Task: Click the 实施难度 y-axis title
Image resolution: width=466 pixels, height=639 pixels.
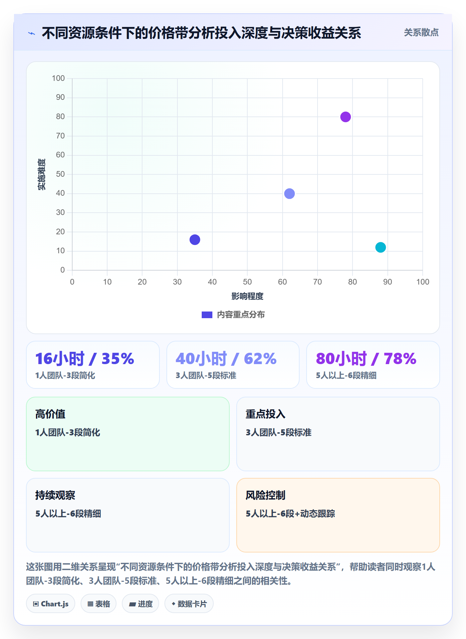Action: [x=41, y=174]
